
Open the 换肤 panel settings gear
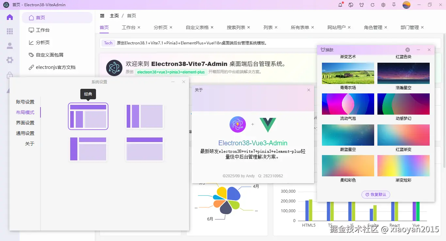[x=407, y=50]
